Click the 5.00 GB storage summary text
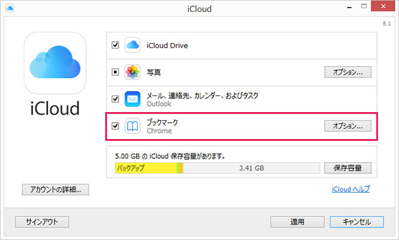The image size is (399, 240). tap(170, 156)
